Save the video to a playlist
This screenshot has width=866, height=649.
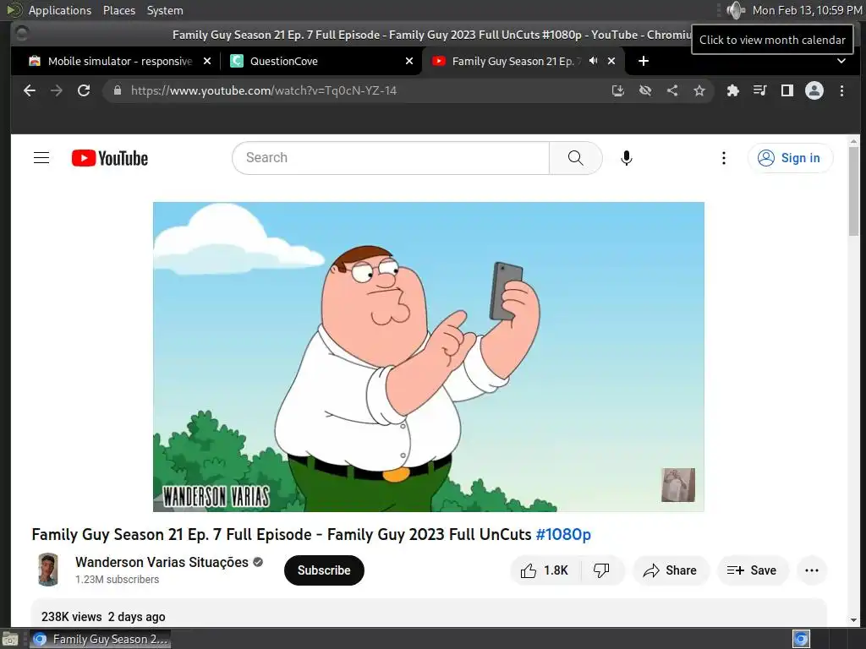752,570
